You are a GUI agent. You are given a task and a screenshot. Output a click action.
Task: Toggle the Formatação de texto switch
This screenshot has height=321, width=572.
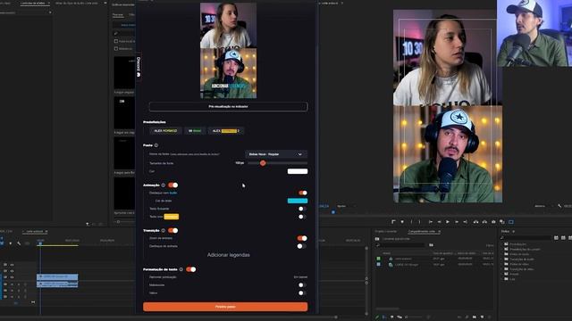(190, 269)
